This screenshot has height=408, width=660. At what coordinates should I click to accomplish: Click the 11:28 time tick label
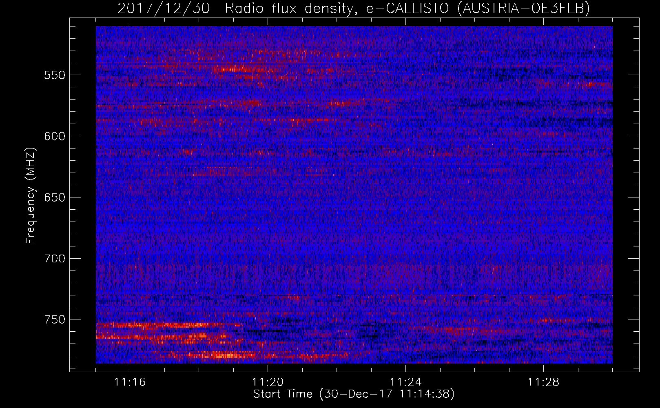click(543, 382)
